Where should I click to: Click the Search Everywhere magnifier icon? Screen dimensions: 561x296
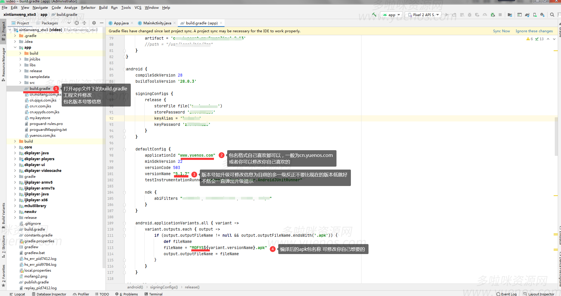(x=552, y=15)
